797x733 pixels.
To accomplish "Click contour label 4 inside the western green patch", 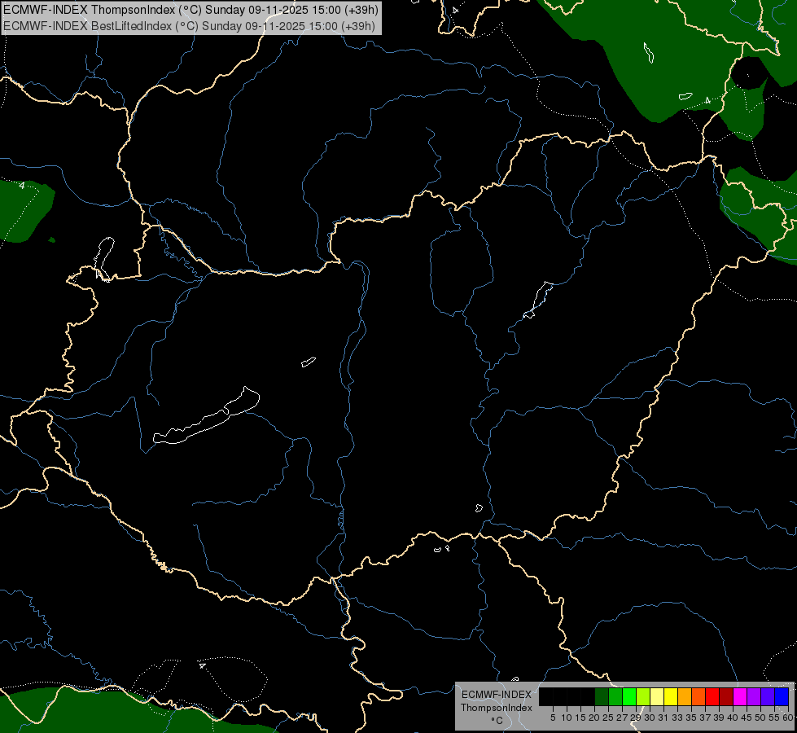I will click(21, 186).
